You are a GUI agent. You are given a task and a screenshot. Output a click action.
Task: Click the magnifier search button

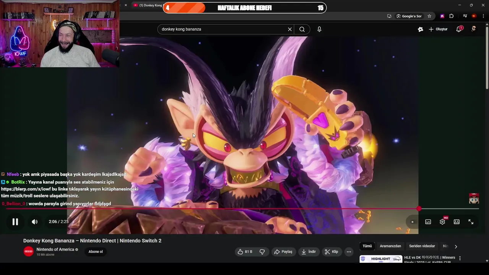coord(302,29)
